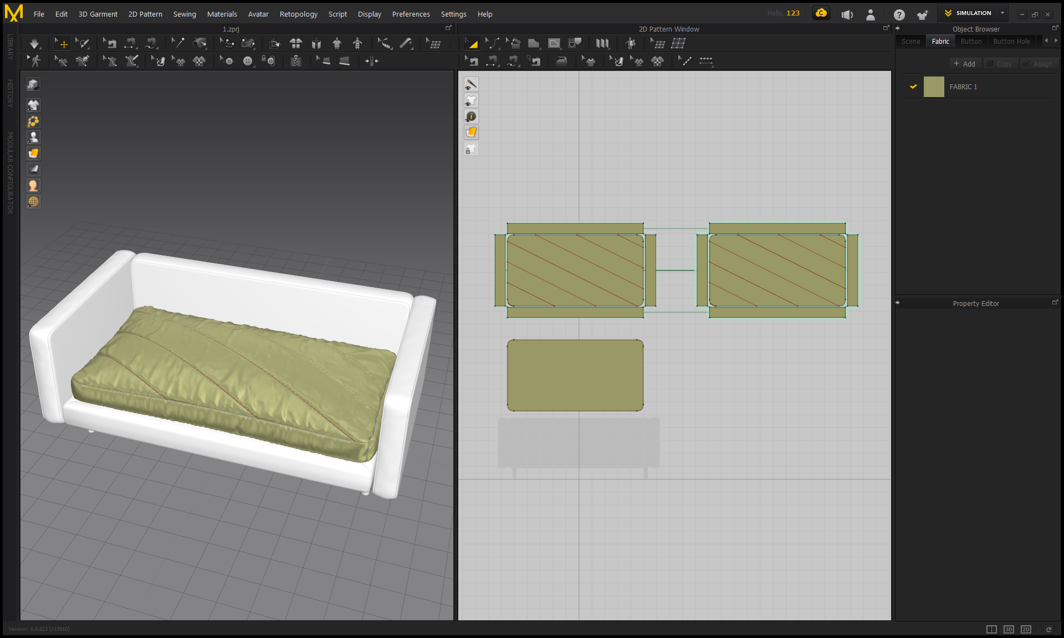Open the SIMULATION mode dropdown
The image size is (1064, 638).
click(x=1002, y=13)
